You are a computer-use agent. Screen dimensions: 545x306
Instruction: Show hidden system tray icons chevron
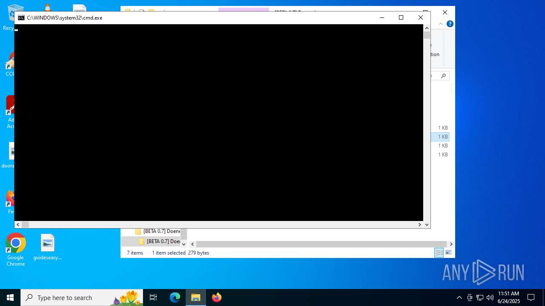coord(459,297)
